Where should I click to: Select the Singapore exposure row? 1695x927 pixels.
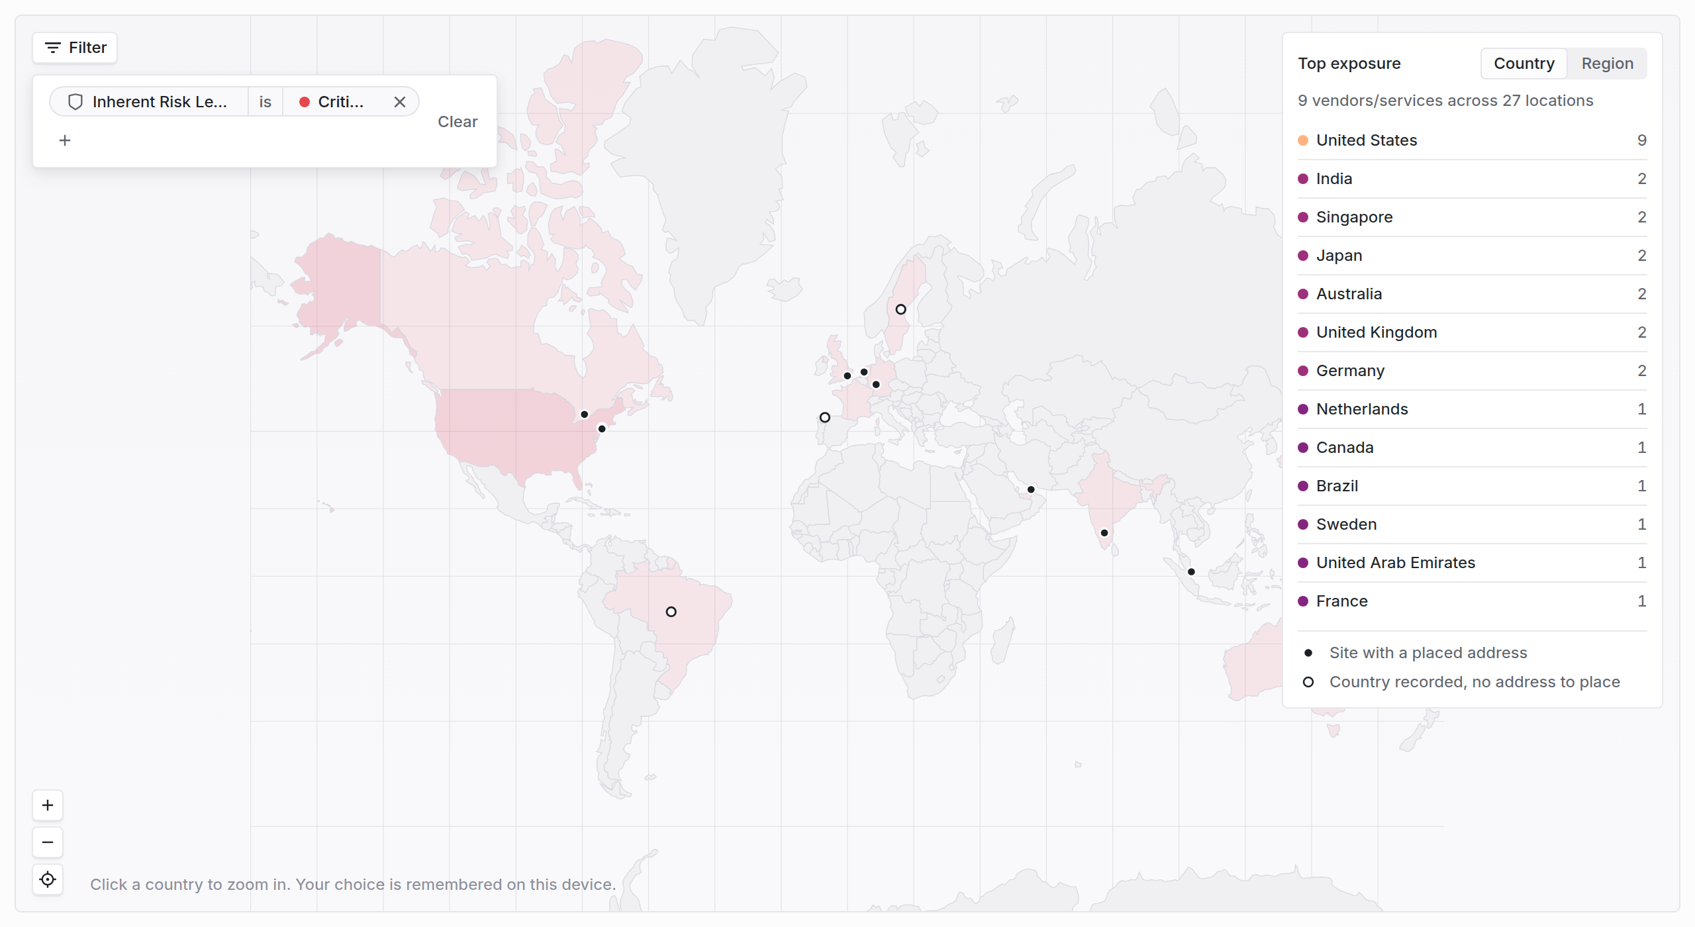click(1472, 217)
